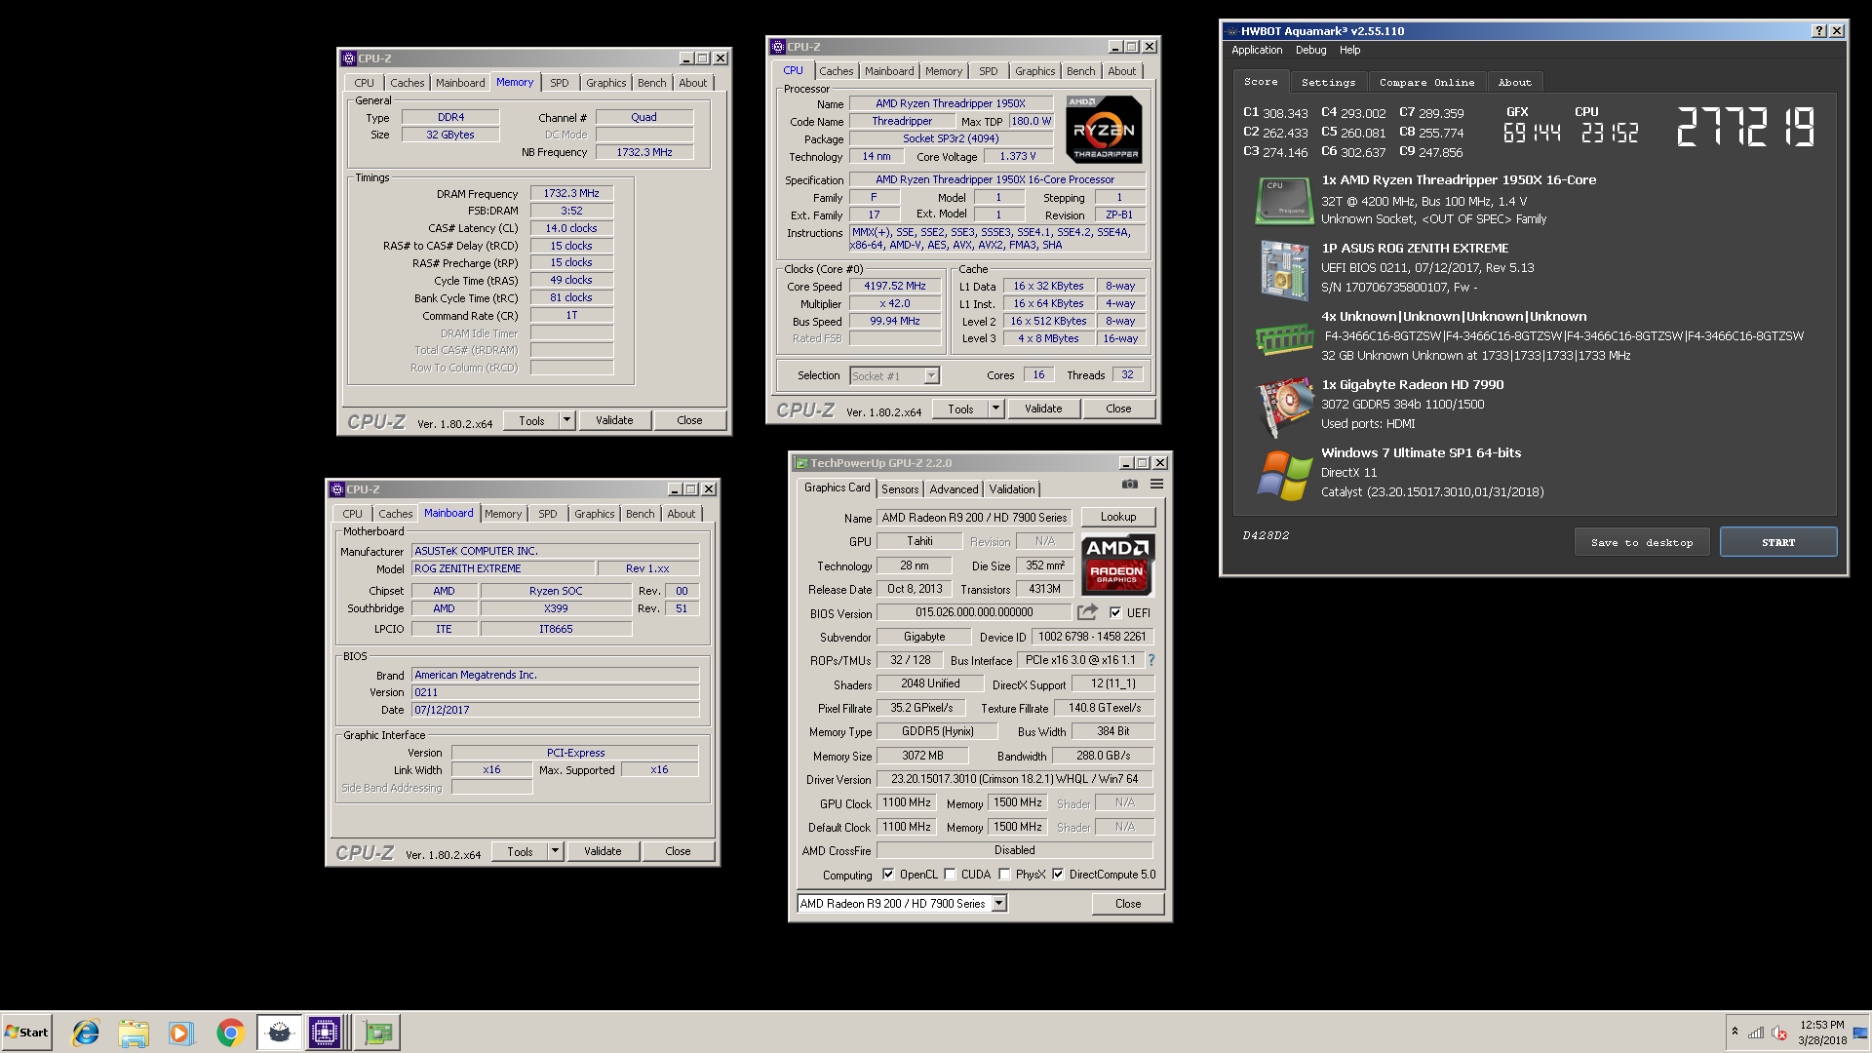
Task: Switch to Validation tab in GPU-Z
Action: pos(1012,489)
